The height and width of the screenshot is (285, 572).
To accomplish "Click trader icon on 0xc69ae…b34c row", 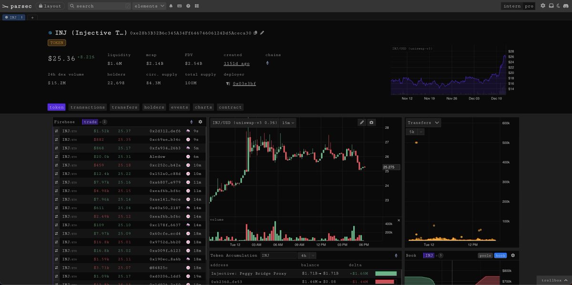I will click(x=188, y=139).
